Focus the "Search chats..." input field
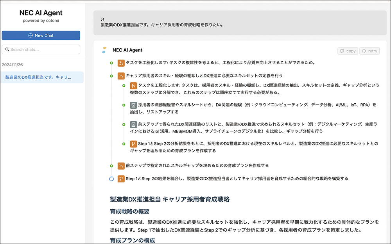This screenshot has height=244, width=391. click(44, 50)
